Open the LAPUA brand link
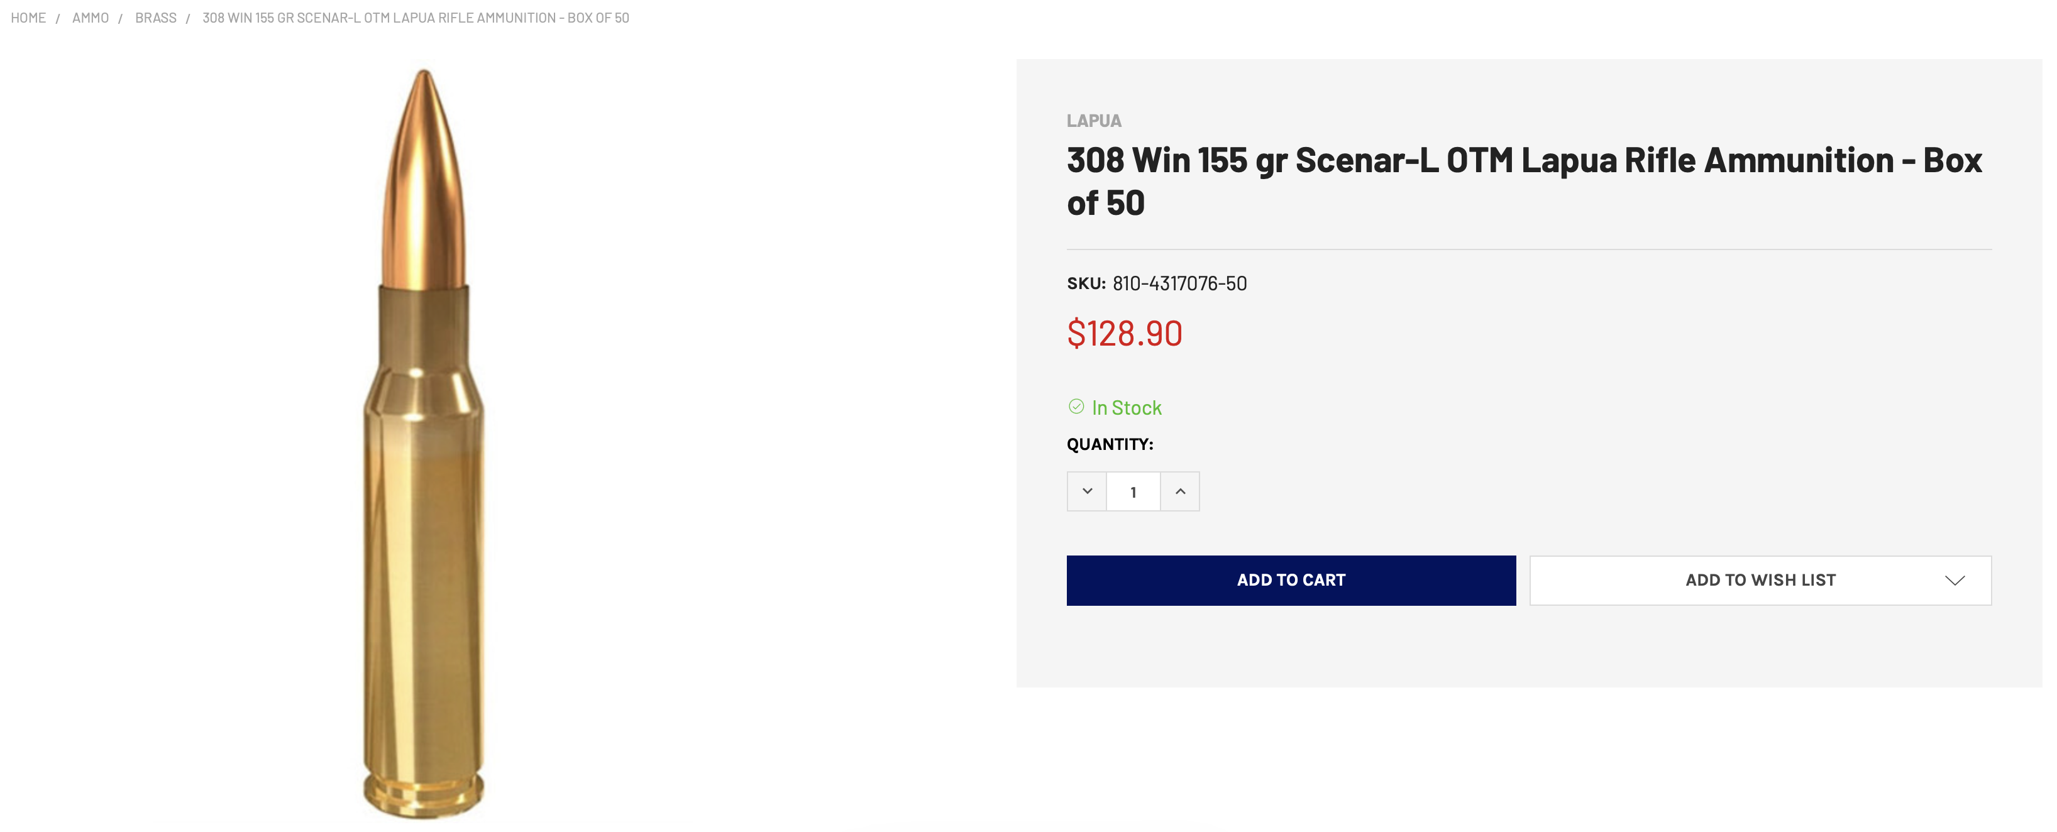Viewport: 2057px width, 832px height. pyautogui.click(x=1093, y=121)
